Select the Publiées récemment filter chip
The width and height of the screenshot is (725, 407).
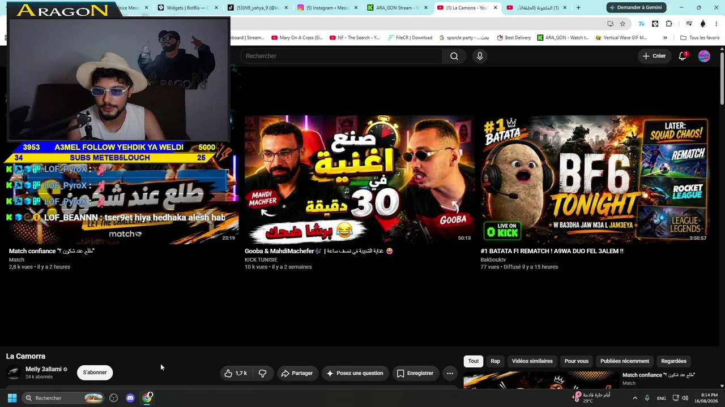(x=625, y=361)
